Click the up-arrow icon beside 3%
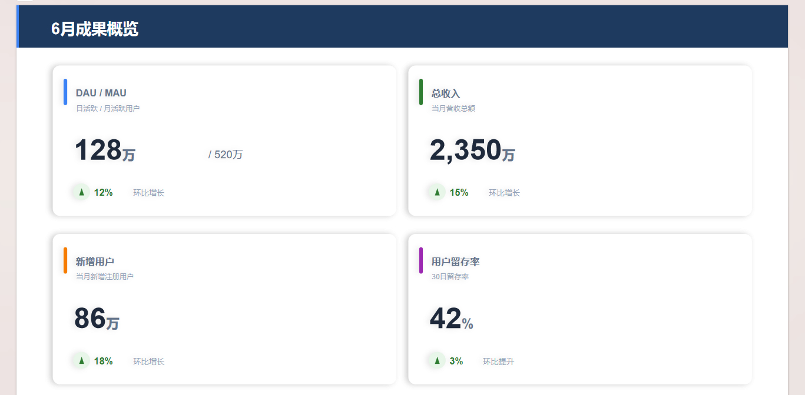The height and width of the screenshot is (395, 805). point(437,361)
